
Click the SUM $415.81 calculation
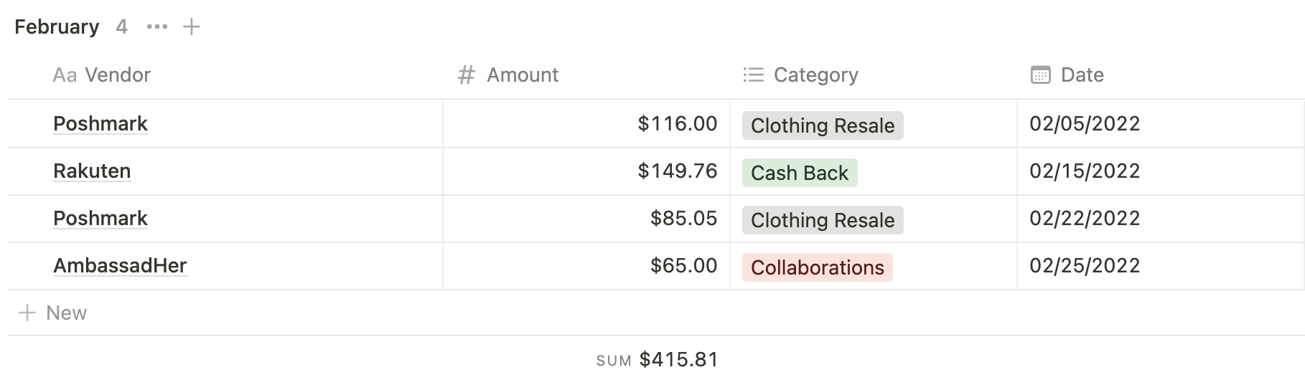[657, 360]
